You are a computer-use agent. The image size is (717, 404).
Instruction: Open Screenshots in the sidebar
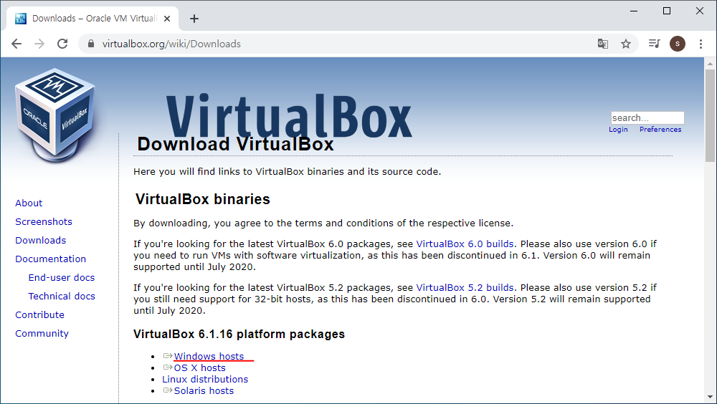pos(44,221)
